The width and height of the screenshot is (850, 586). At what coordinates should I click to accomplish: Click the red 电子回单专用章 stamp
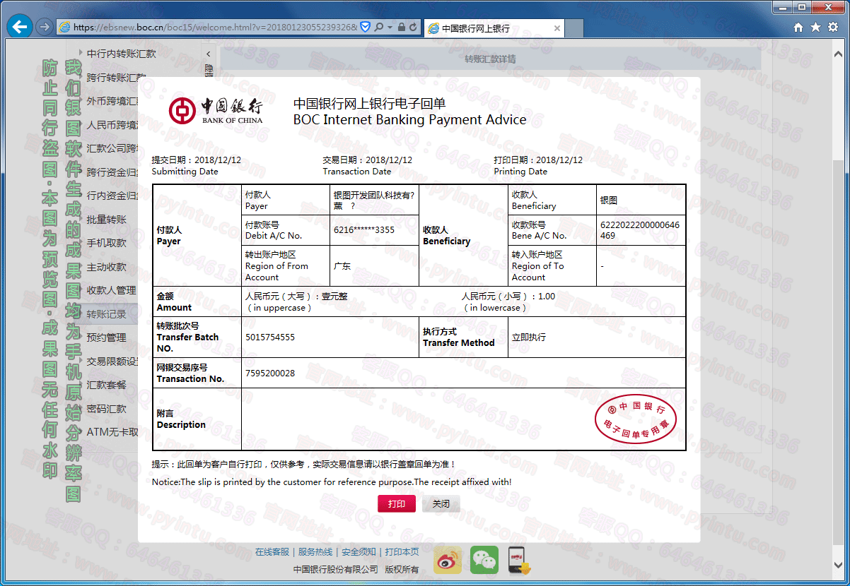(x=635, y=418)
